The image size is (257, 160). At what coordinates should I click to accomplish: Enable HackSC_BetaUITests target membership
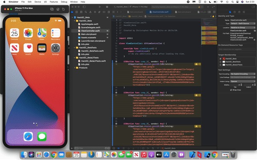point(221,65)
